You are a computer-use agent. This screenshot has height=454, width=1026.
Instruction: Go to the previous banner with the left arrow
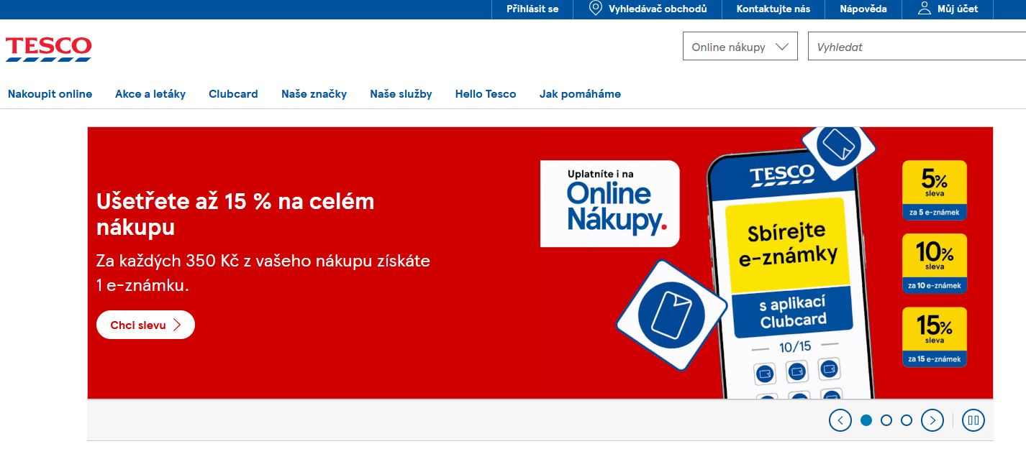[x=840, y=420]
